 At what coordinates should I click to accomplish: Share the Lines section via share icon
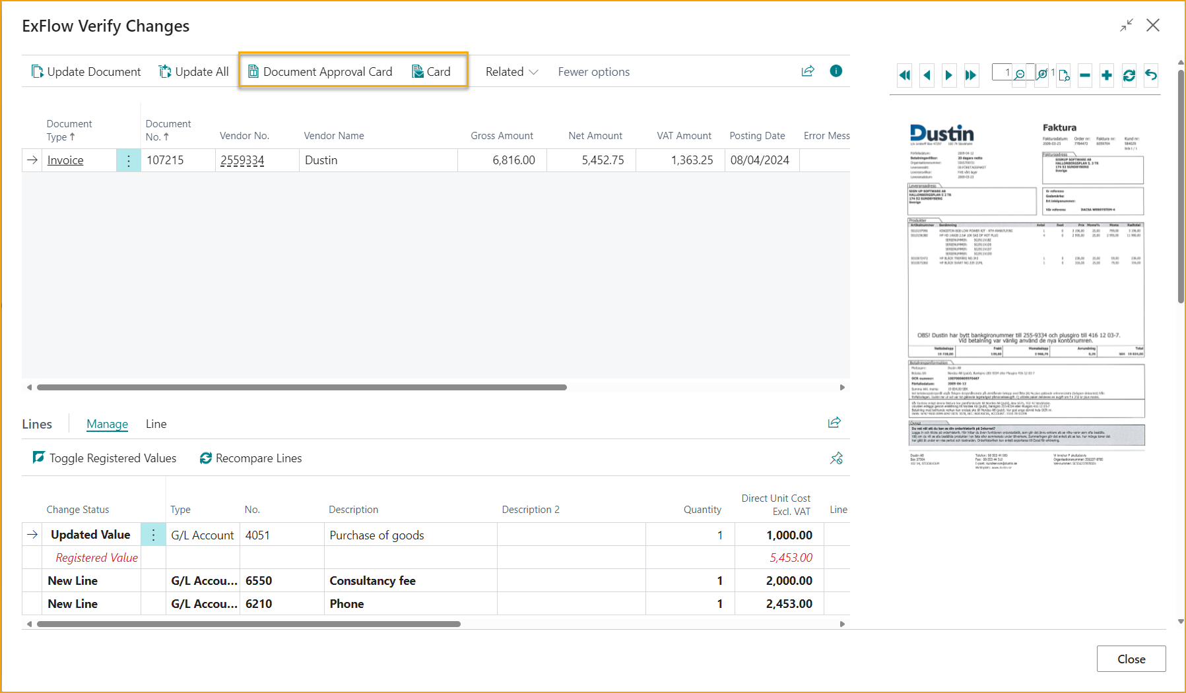(x=834, y=423)
